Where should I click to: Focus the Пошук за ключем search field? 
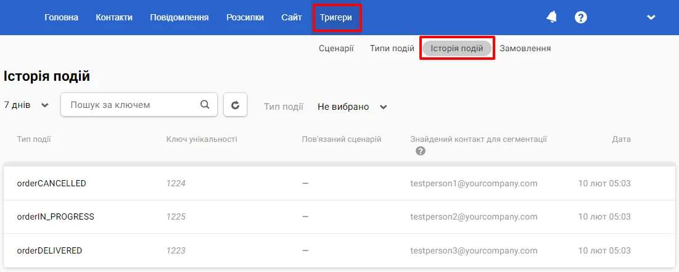click(x=139, y=104)
